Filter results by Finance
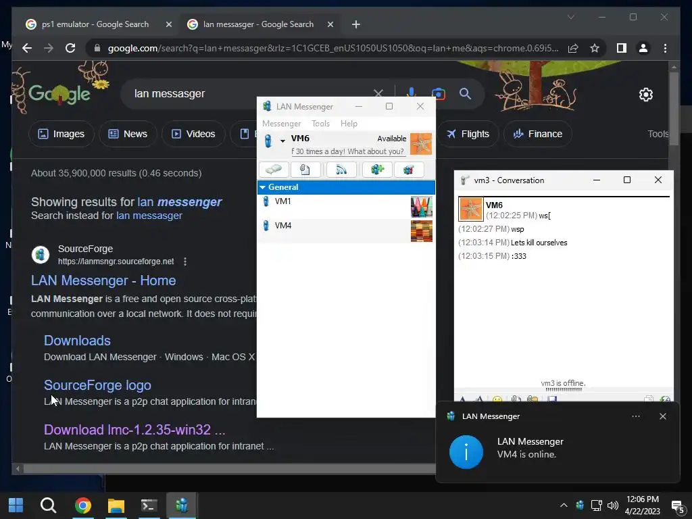This screenshot has height=519, width=692. pyautogui.click(x=537, y=134)
